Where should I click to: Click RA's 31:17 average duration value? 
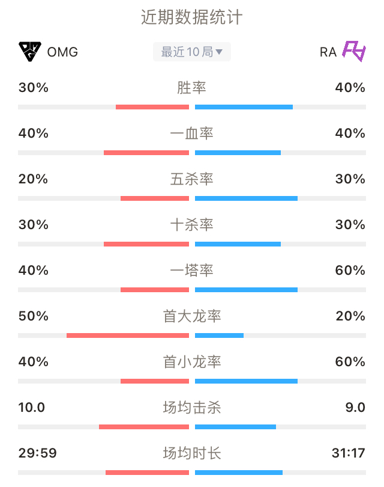(x=349, y=453)
